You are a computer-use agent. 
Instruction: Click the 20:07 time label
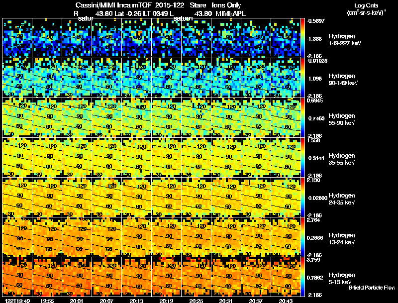[106, 301]
